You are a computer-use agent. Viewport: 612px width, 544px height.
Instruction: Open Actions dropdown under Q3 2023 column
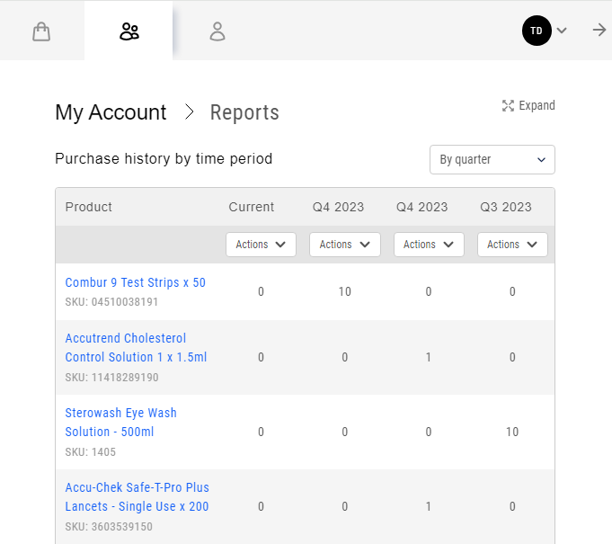click(x=511, y=245)
